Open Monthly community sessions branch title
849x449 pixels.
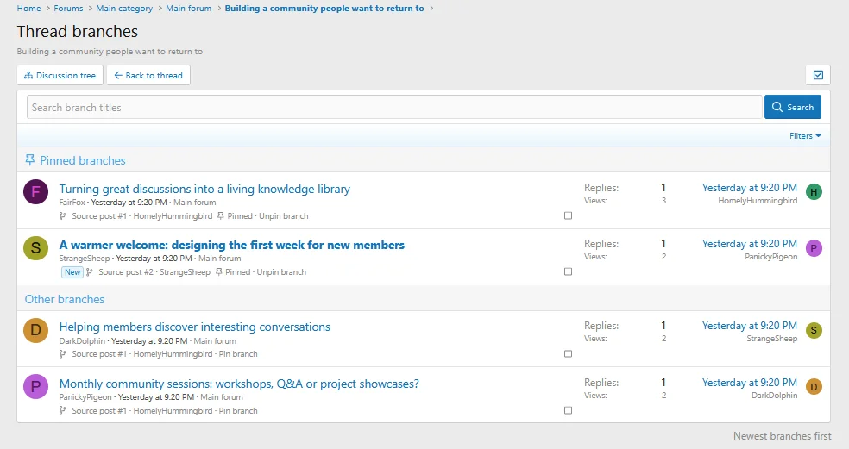[239, 384]
